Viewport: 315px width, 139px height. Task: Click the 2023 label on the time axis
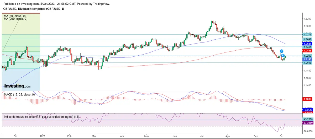point(42,136)
